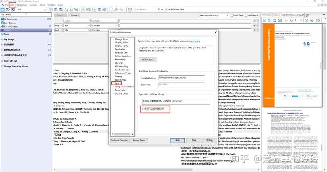
Task: Click the Revert Panel button
Action: pyautogui.click(x=139, y=140)
